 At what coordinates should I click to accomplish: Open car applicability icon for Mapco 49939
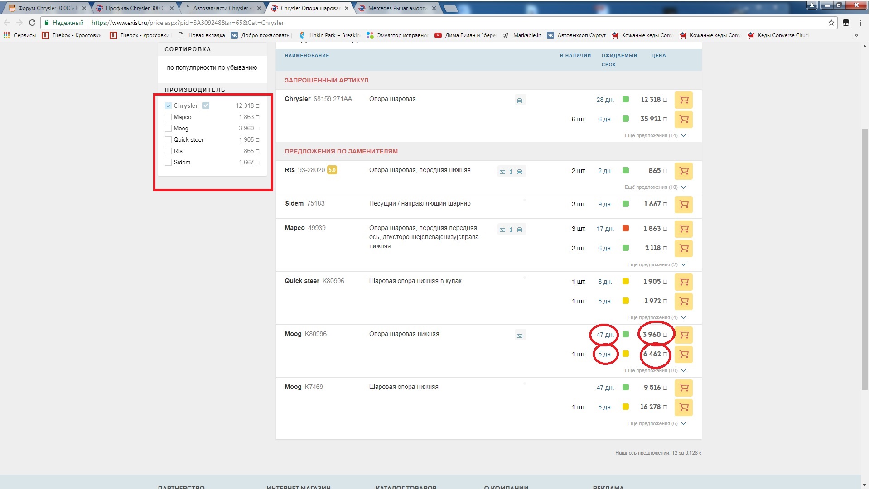pyautogui.click(x=520, y=230)
